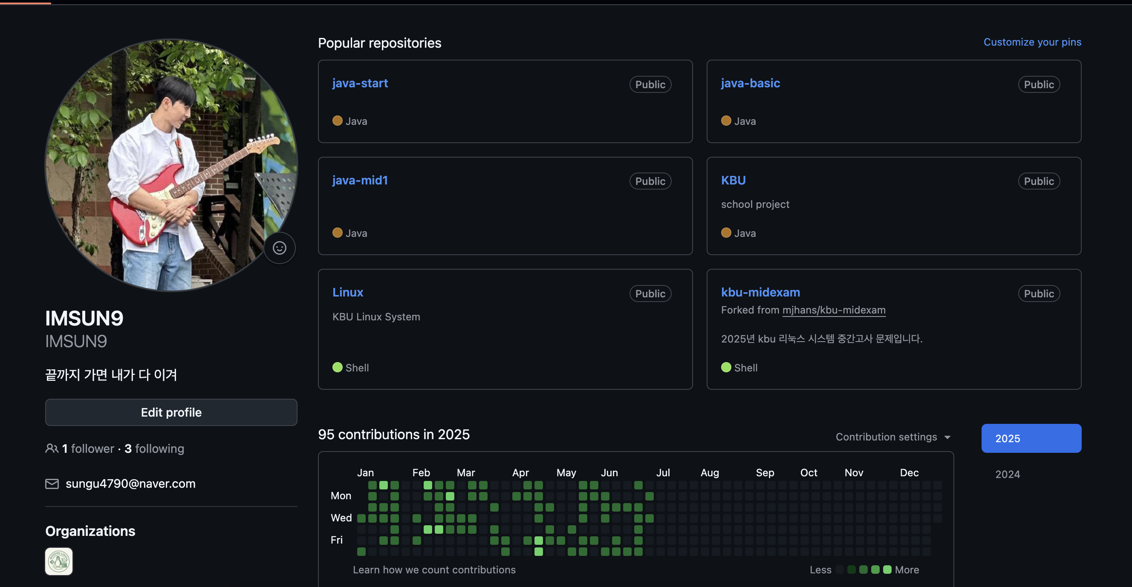Open the kbu-midexam repository link
This screenshot has height=587, width=1132.
coord(760,292)
